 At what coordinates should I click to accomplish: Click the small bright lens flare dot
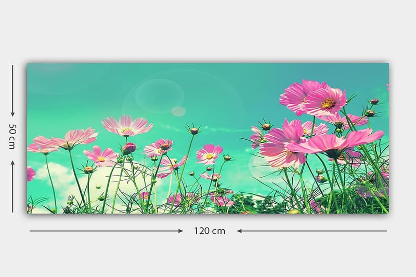pyautogui.click(x=178, y=111)
